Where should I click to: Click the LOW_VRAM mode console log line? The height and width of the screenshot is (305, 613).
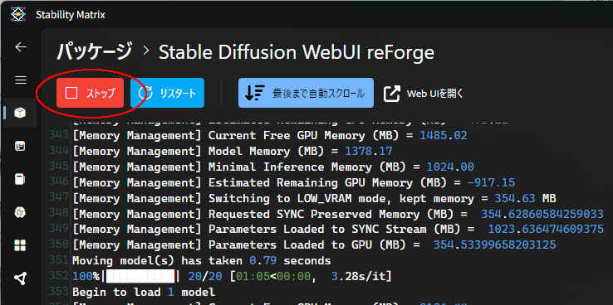pyautogui.click(x=314, y=199)
